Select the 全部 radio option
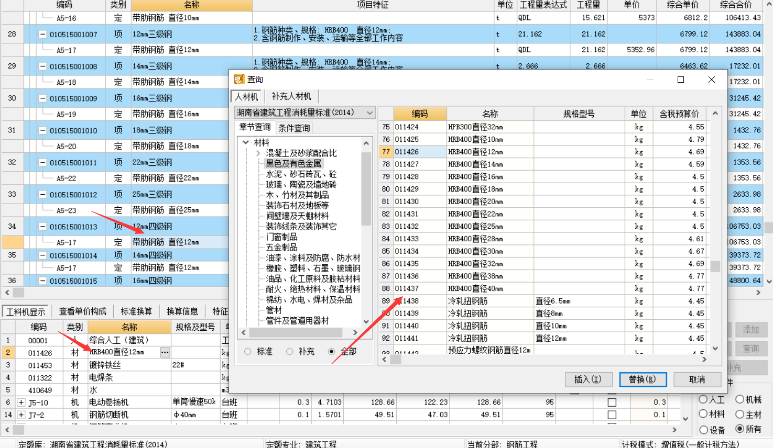Image resolution: width=773 pixels, height=448 pixels. tap(331, 352)
